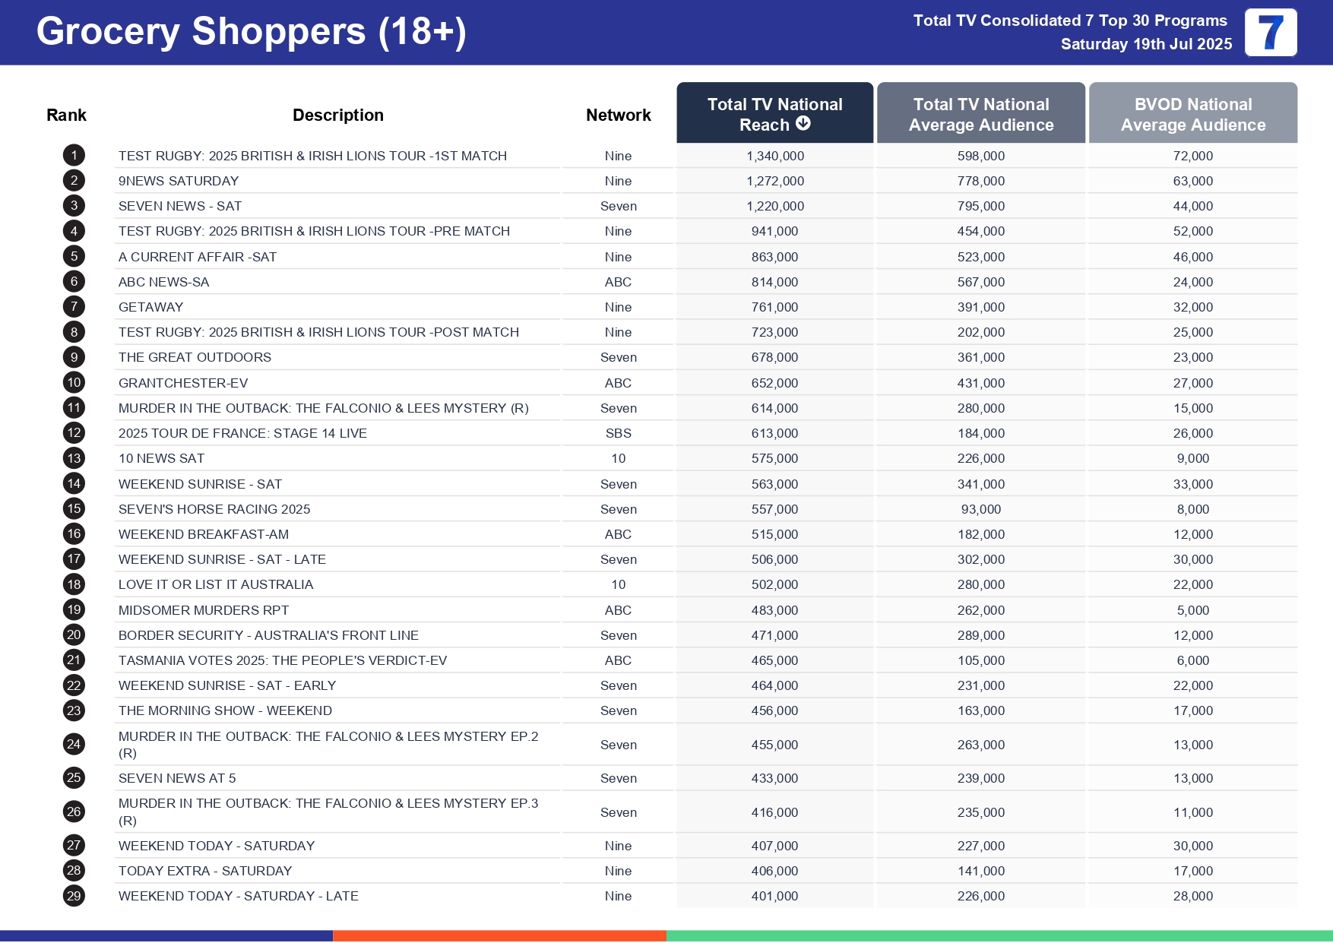Click the rank 1 circle badge
The image size is (1333, 943).
[x=74, y=156]
